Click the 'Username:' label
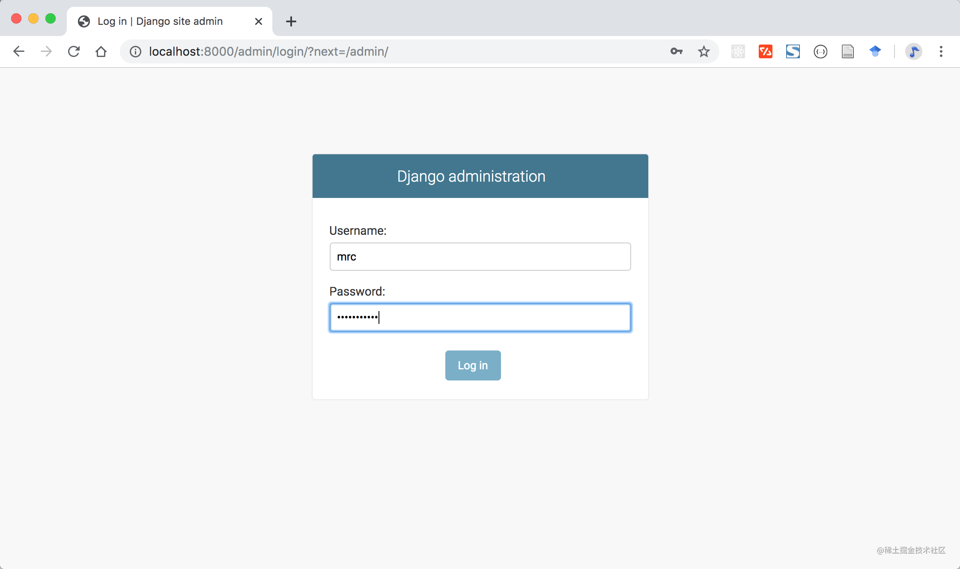This screenshot has height=569, width=960. coord(358,231)
